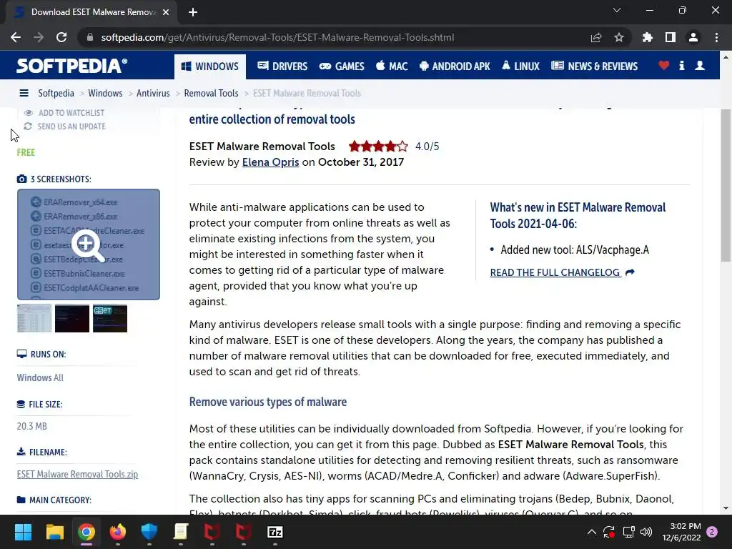Click the info icon in Softpedia header
Image resolution: width=732 pixels, height=549 pixels.
coord(681,66)
